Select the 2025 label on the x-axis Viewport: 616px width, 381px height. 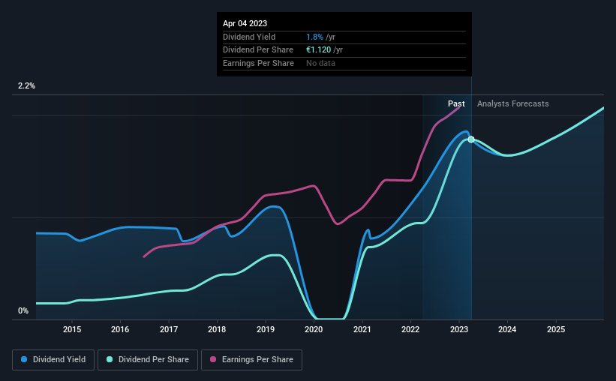tap(556, 329)
